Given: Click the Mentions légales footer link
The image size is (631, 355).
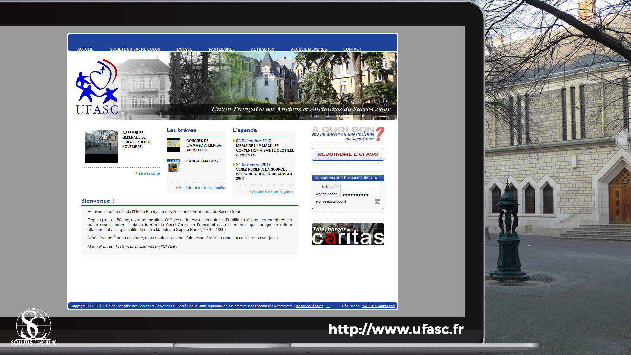Looking at the screenshot, I should tap(309, 306).
